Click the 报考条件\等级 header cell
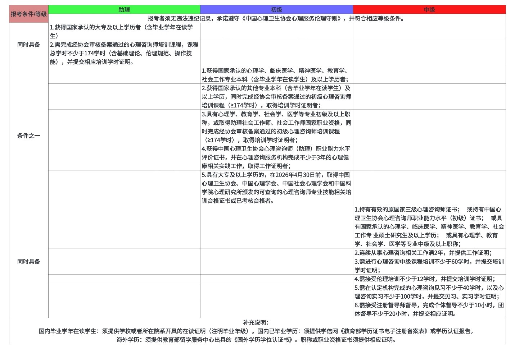 click(29, 14)
